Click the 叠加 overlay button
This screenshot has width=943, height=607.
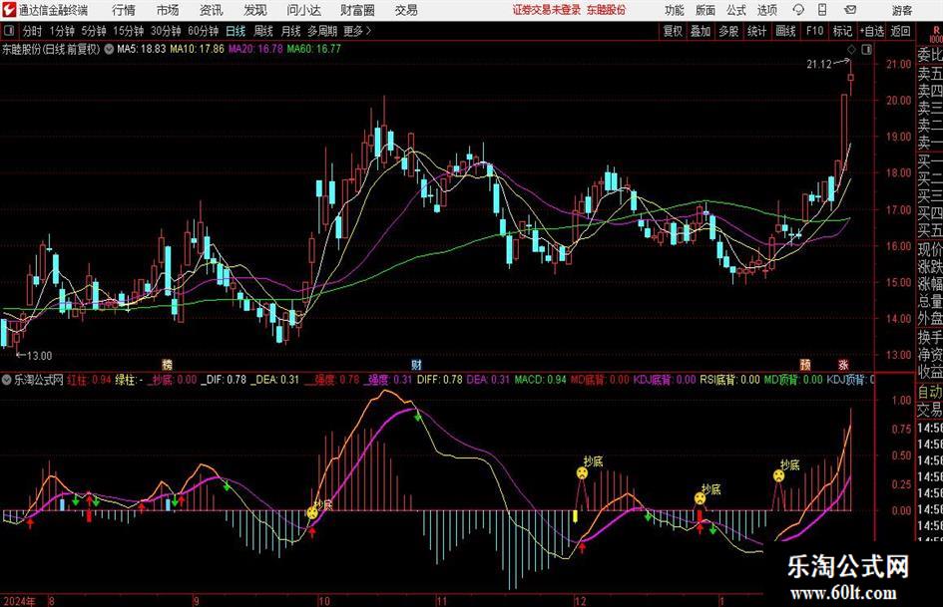(701, 31)
